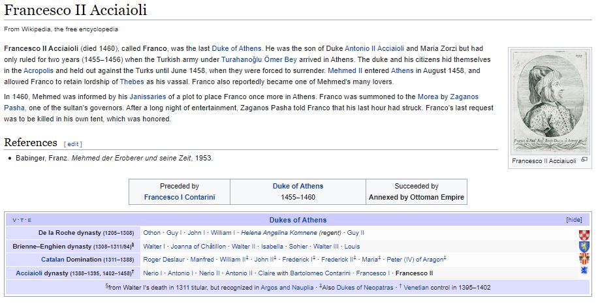This screenshot has width=598, height=304.
Task: Open the Argos and Nauplia footnote link
Action: [x=287, y=288]
